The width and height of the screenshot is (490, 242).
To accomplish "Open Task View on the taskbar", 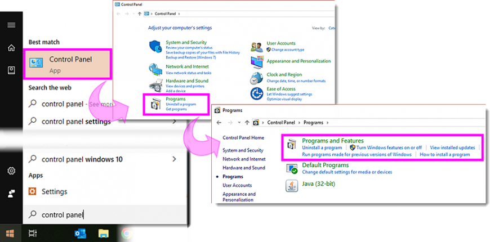I will click(33, 233).
